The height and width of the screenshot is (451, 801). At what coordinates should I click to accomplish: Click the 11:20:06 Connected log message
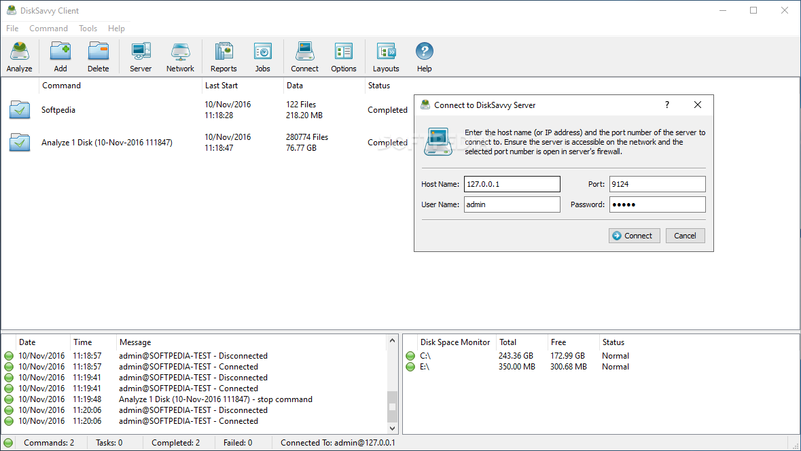(188, 421)
